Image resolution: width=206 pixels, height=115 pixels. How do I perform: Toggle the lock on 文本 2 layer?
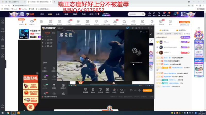[45, 40]
